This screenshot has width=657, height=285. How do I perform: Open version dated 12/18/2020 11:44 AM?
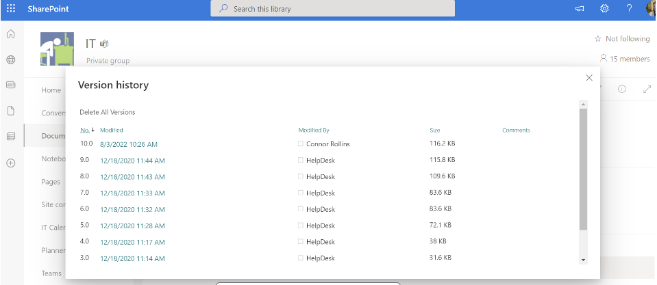132,161
